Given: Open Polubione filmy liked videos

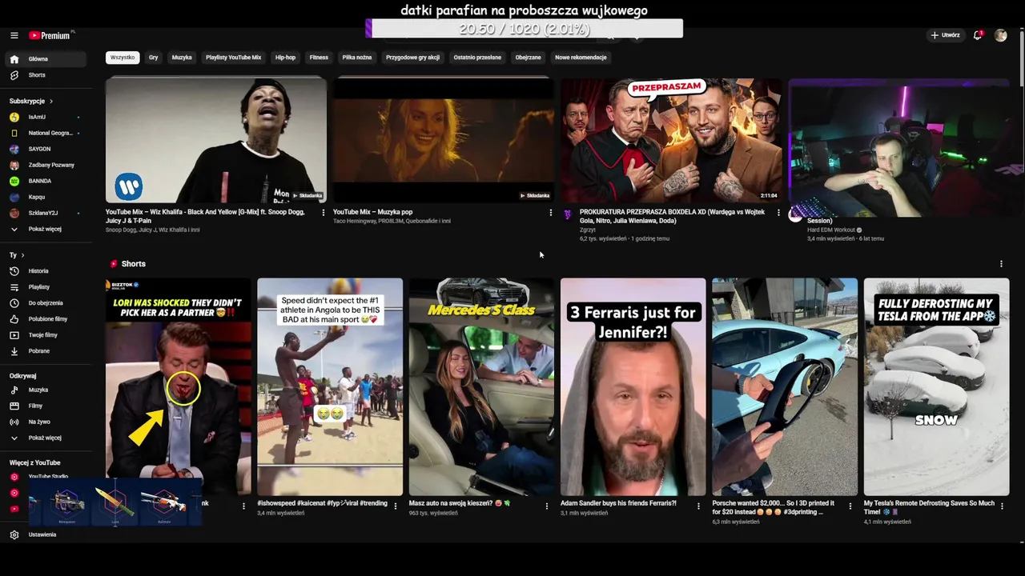Looking at the screenshot, I should point(47,319).
